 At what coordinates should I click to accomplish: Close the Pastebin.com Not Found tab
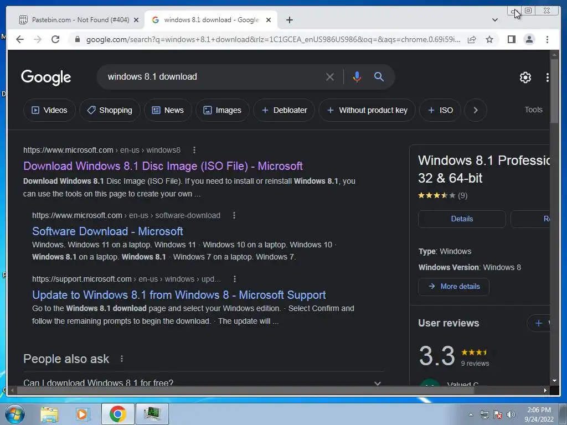136,20
